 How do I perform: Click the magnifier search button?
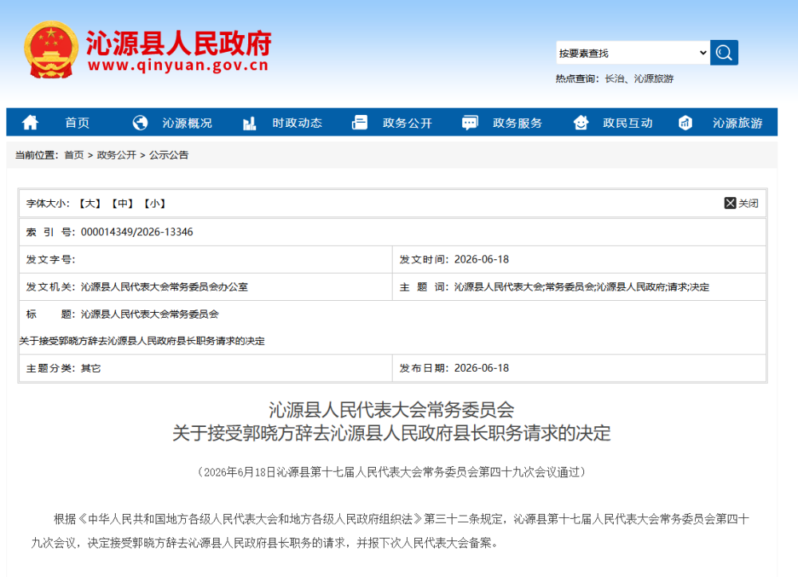click(x=724, y=53)
